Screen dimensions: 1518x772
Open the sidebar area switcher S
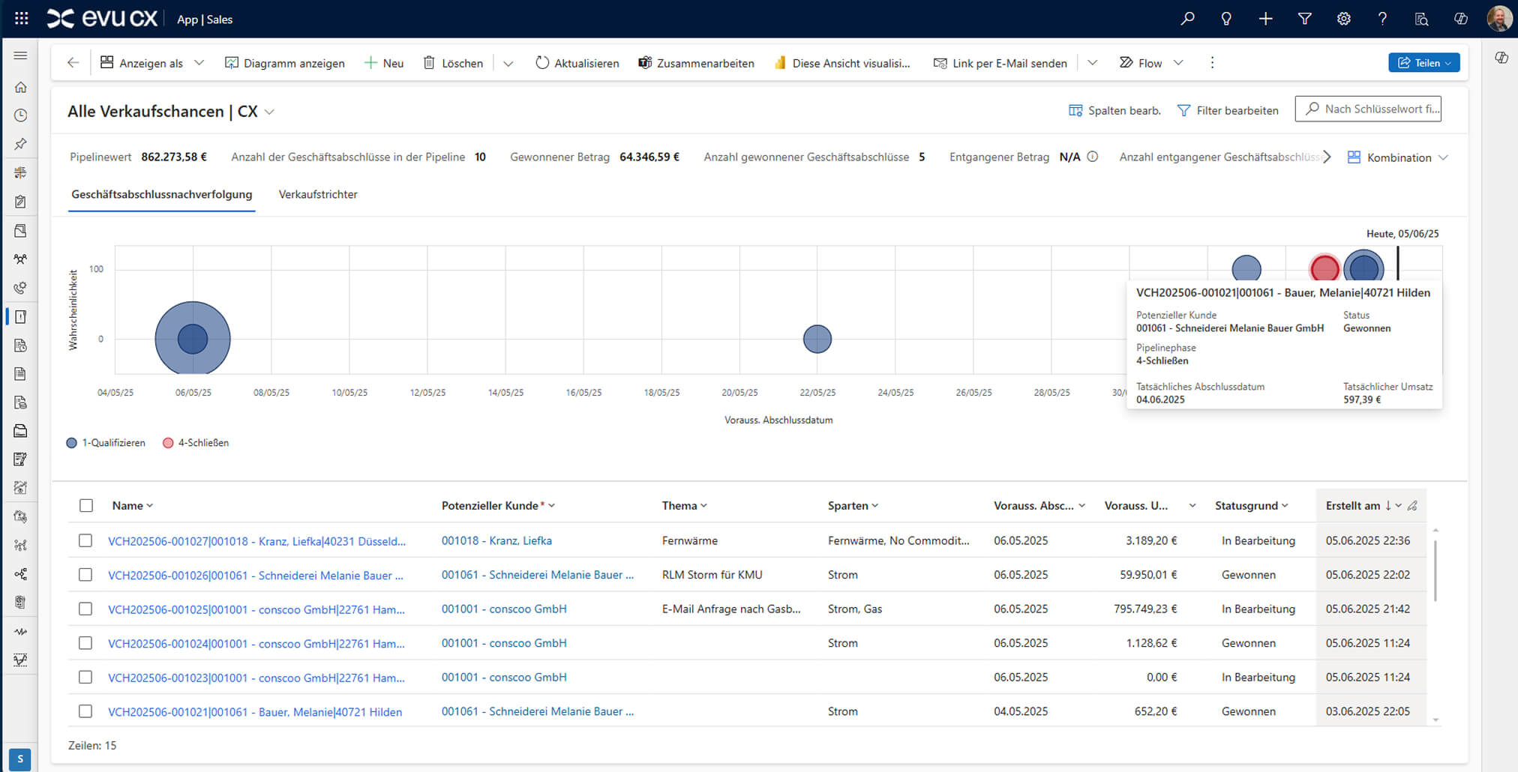[20, 759]
